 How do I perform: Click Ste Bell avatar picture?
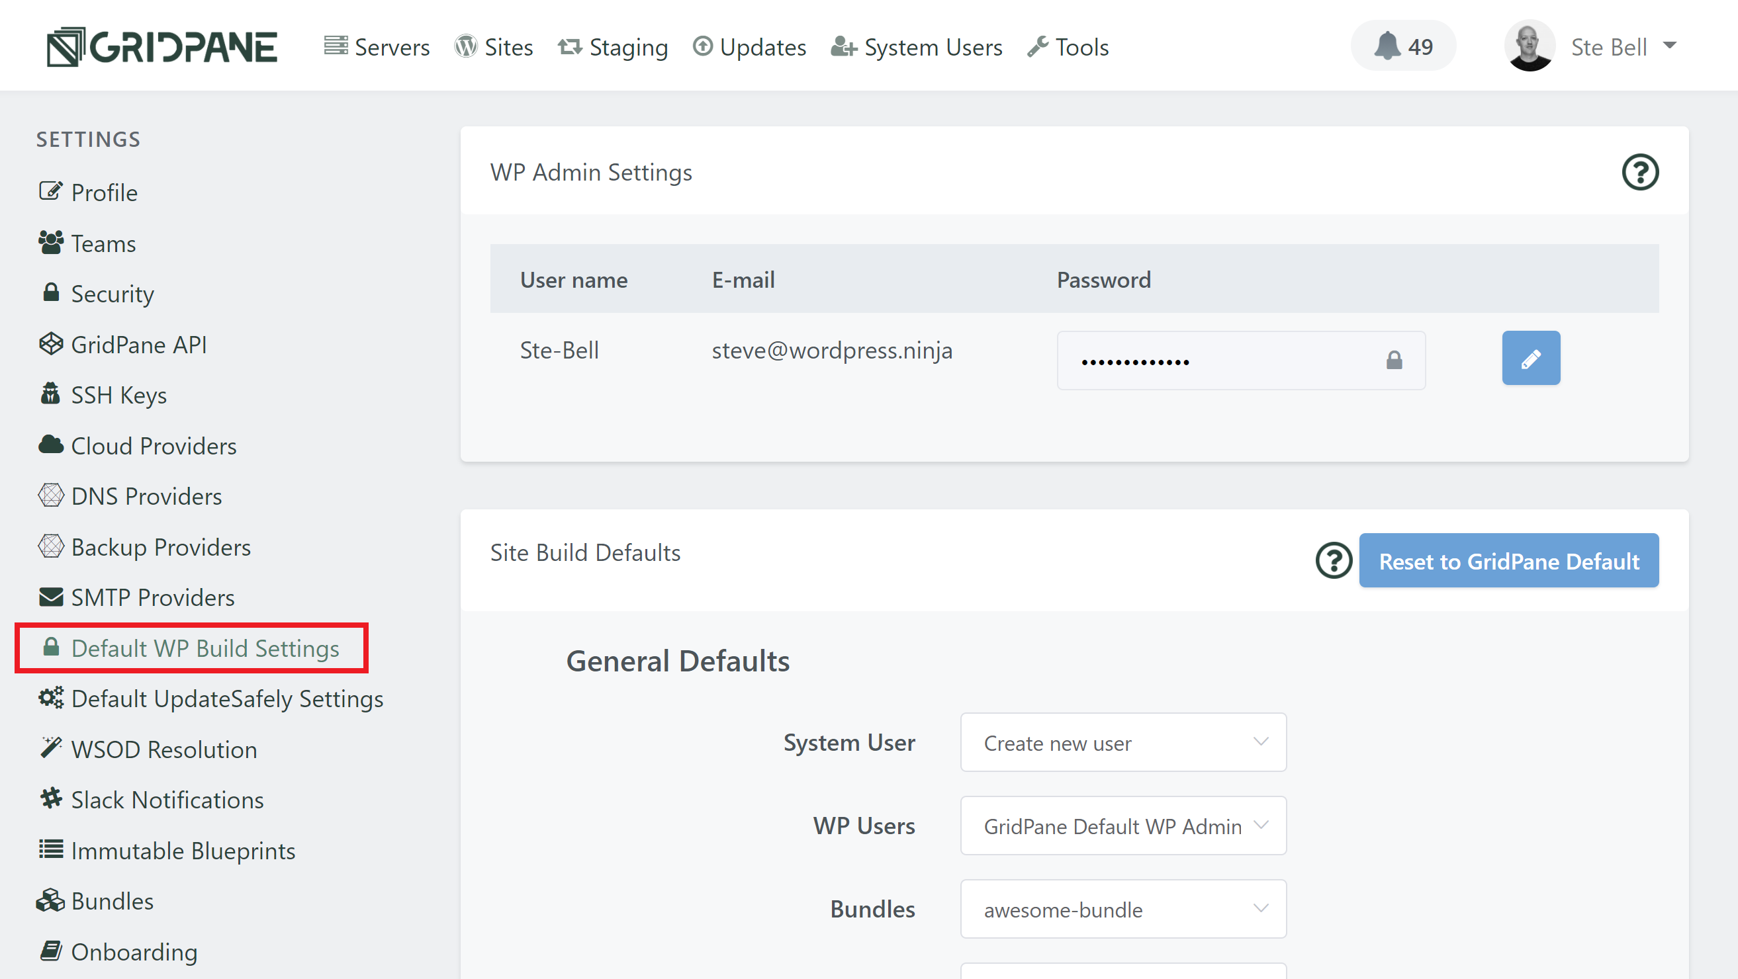[x=1530, y=46]
